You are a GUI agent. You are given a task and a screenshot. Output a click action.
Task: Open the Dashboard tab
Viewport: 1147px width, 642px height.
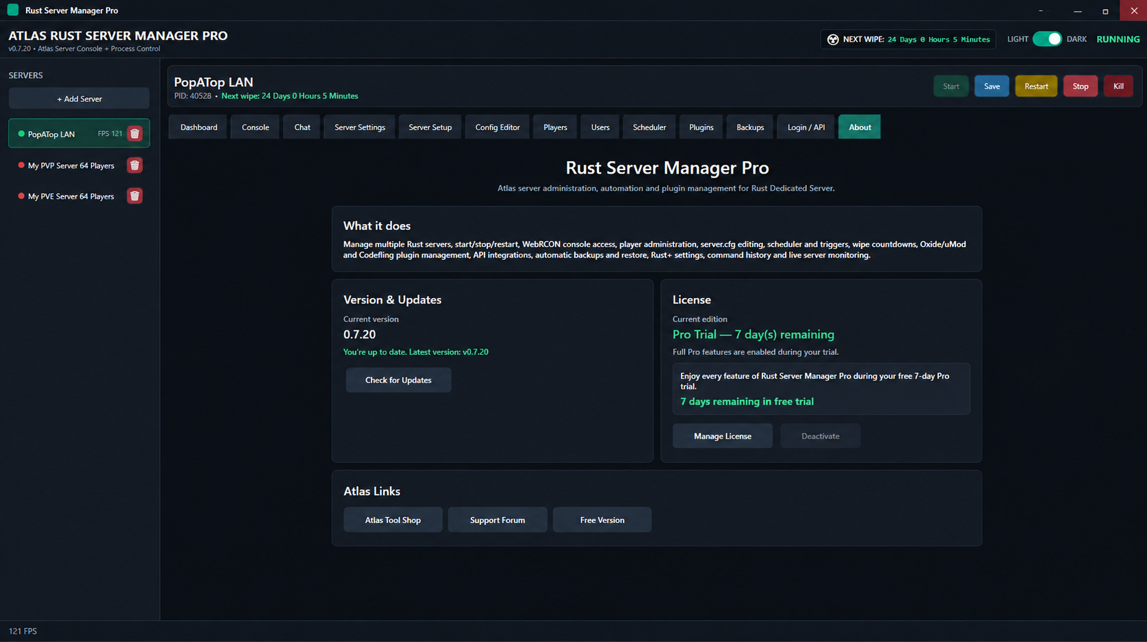(x=198, y=127)
